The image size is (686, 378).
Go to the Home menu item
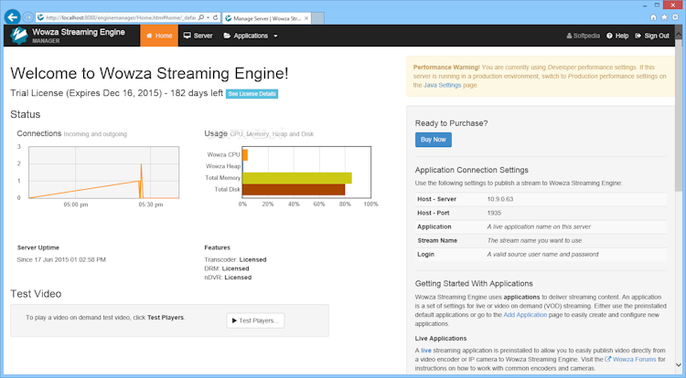(159, 36)
